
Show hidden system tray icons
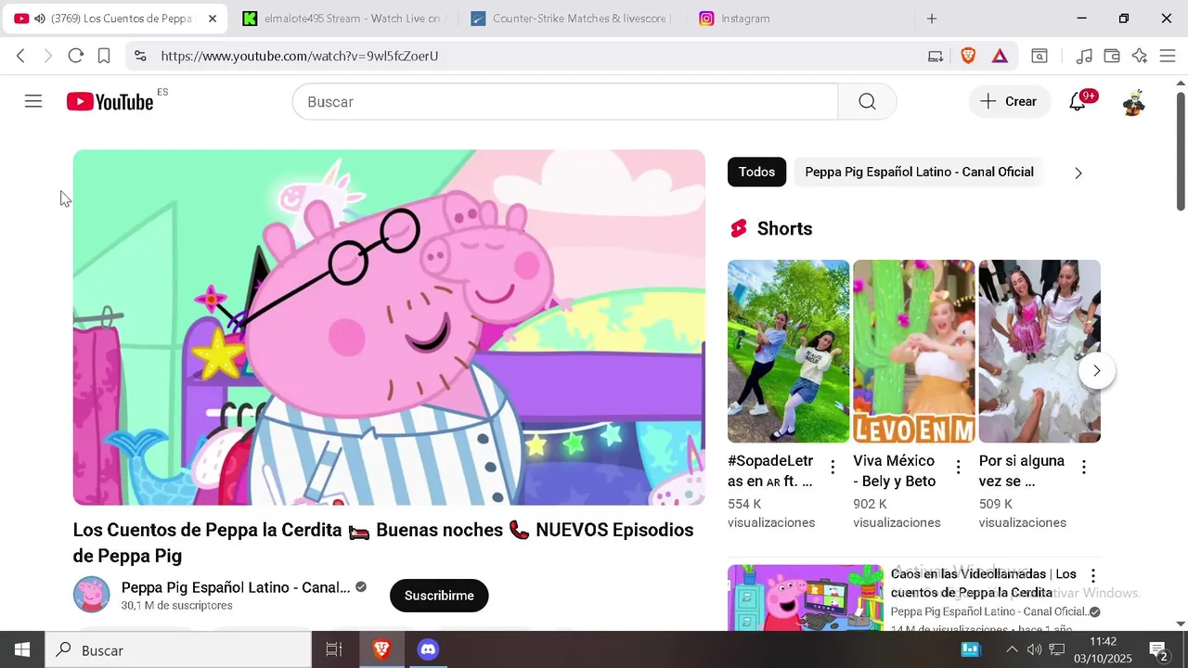tap(1012, 649)
